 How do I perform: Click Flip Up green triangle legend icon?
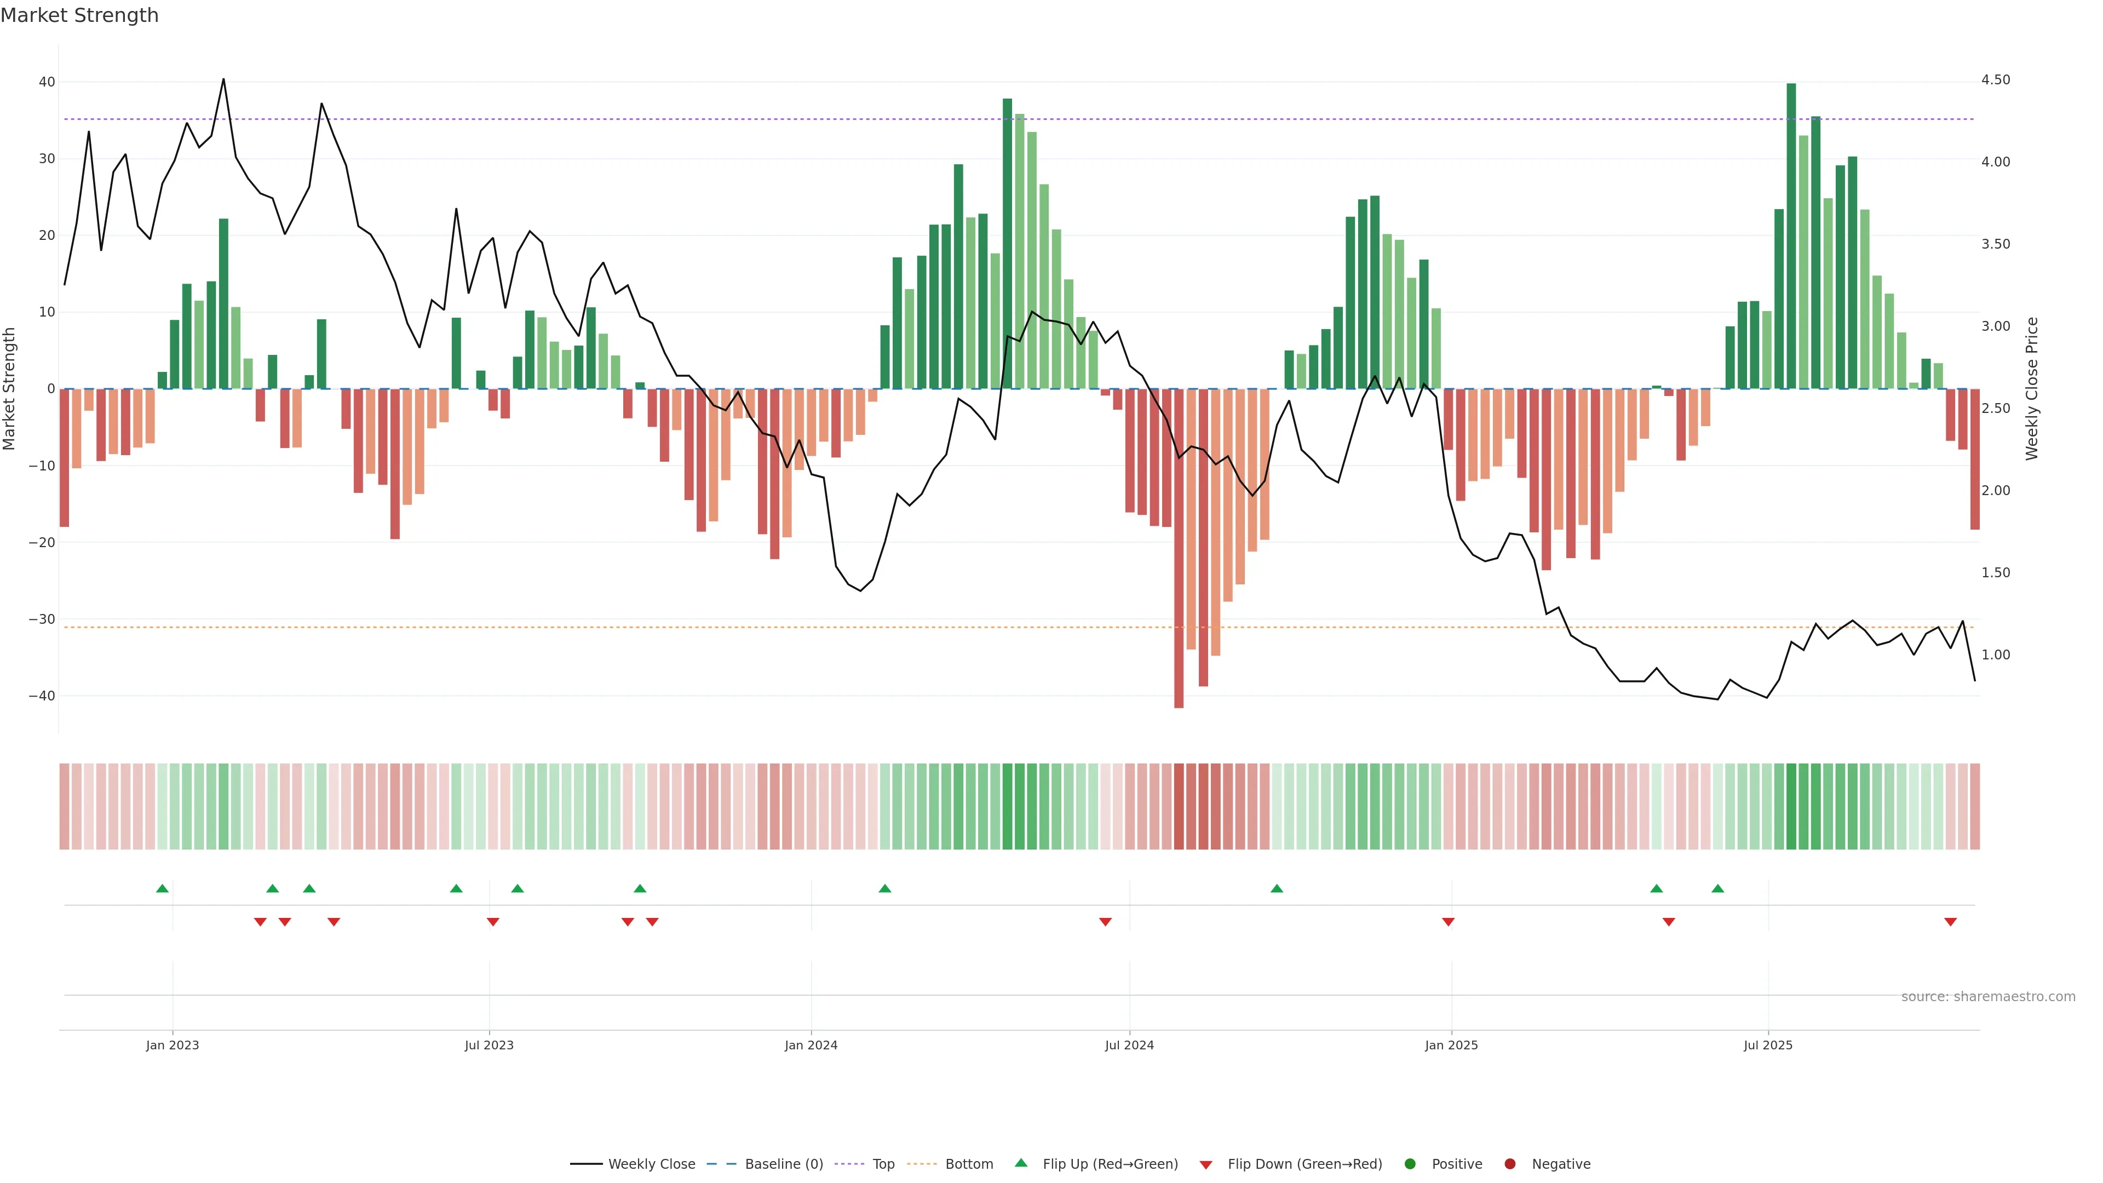point(1020,1163)
